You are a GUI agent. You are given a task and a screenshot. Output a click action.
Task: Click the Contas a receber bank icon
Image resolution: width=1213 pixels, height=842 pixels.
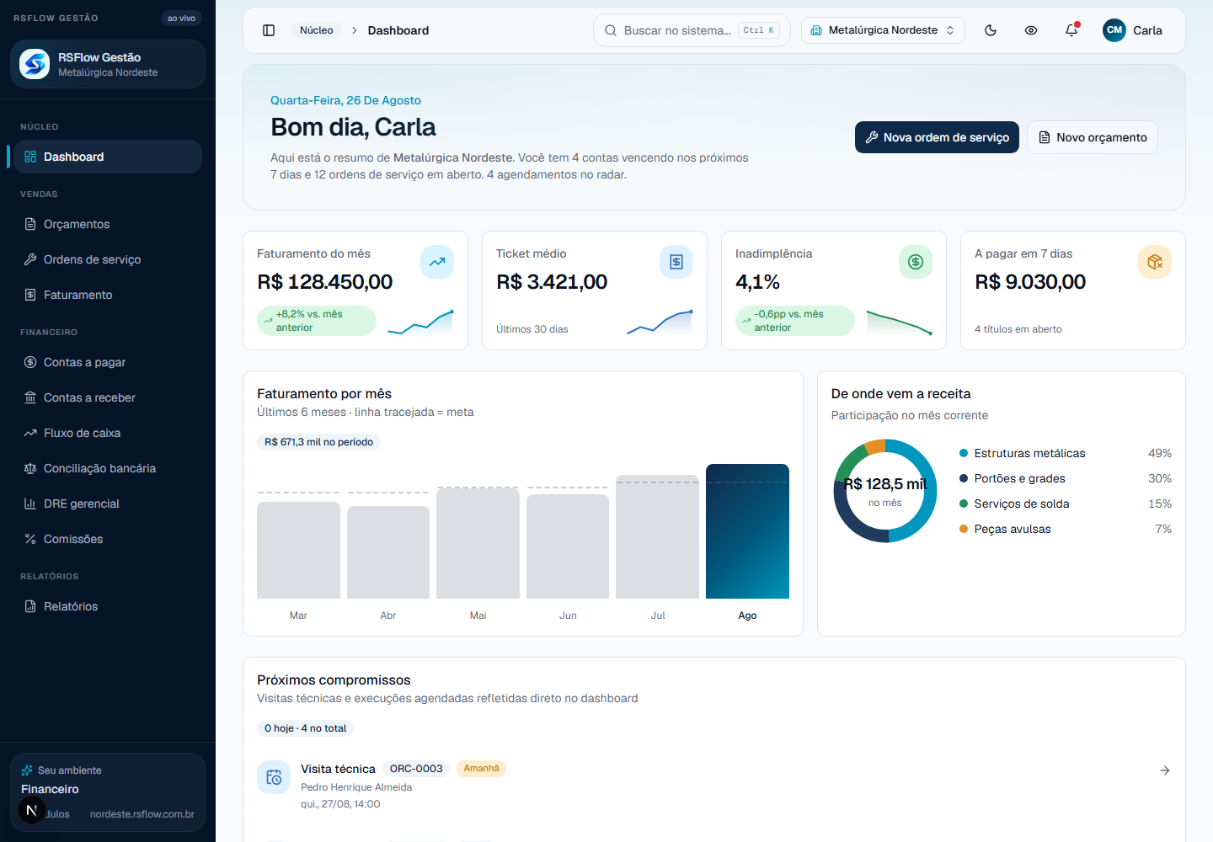(30, 397)
